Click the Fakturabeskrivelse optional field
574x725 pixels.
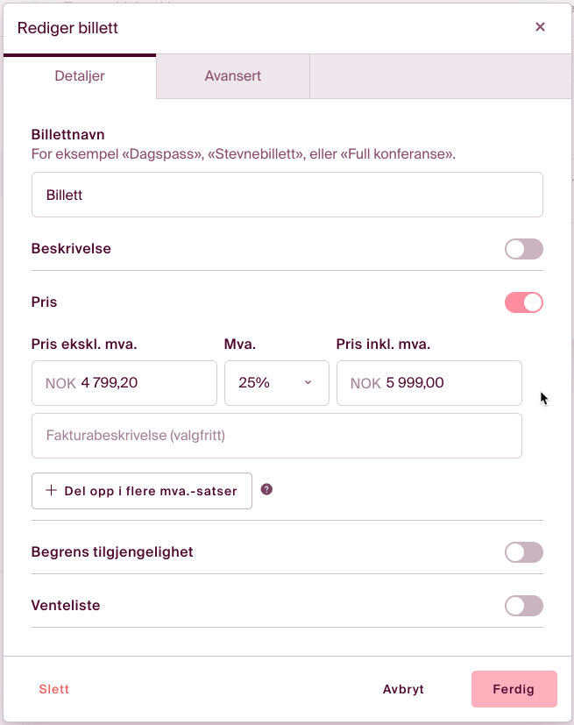(277, 435)
